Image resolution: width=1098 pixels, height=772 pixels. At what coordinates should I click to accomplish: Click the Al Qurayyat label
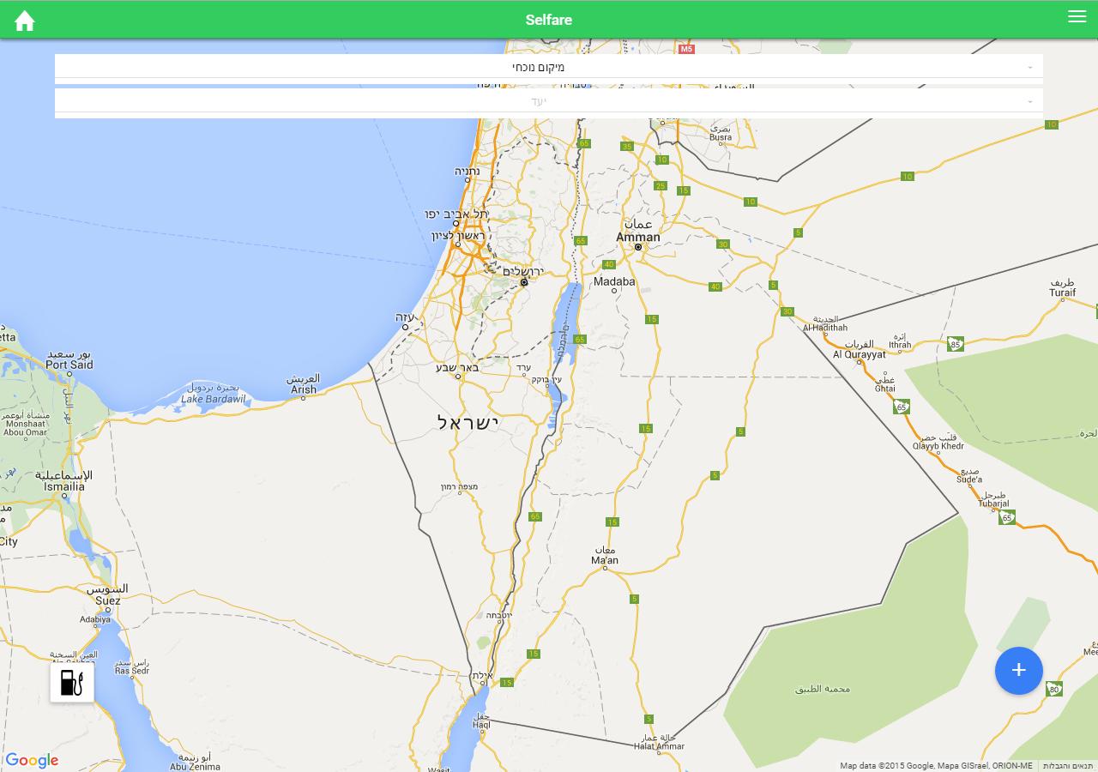coord(860,354)
